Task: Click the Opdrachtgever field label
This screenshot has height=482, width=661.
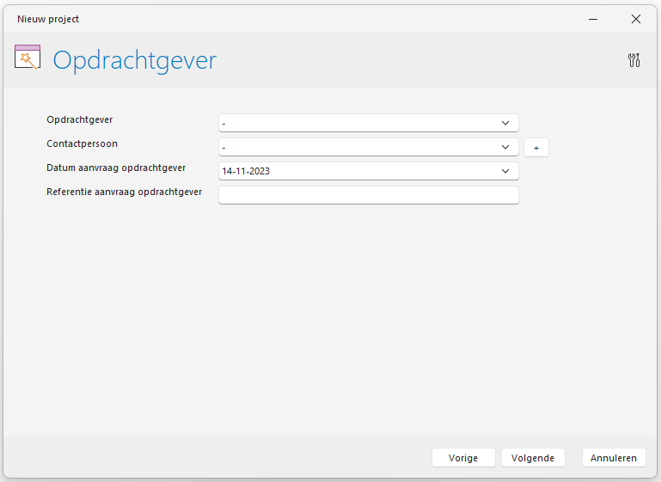Action: tap(80, 119)
